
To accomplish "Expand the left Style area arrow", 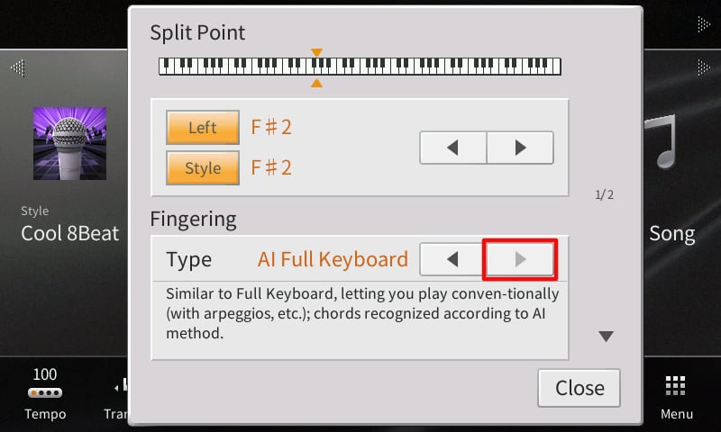I will 17,67.
